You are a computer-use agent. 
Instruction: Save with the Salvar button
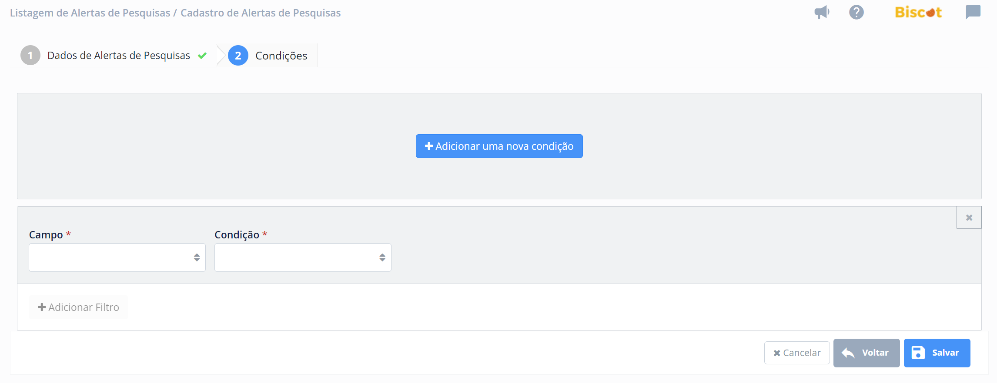[937, 353]
